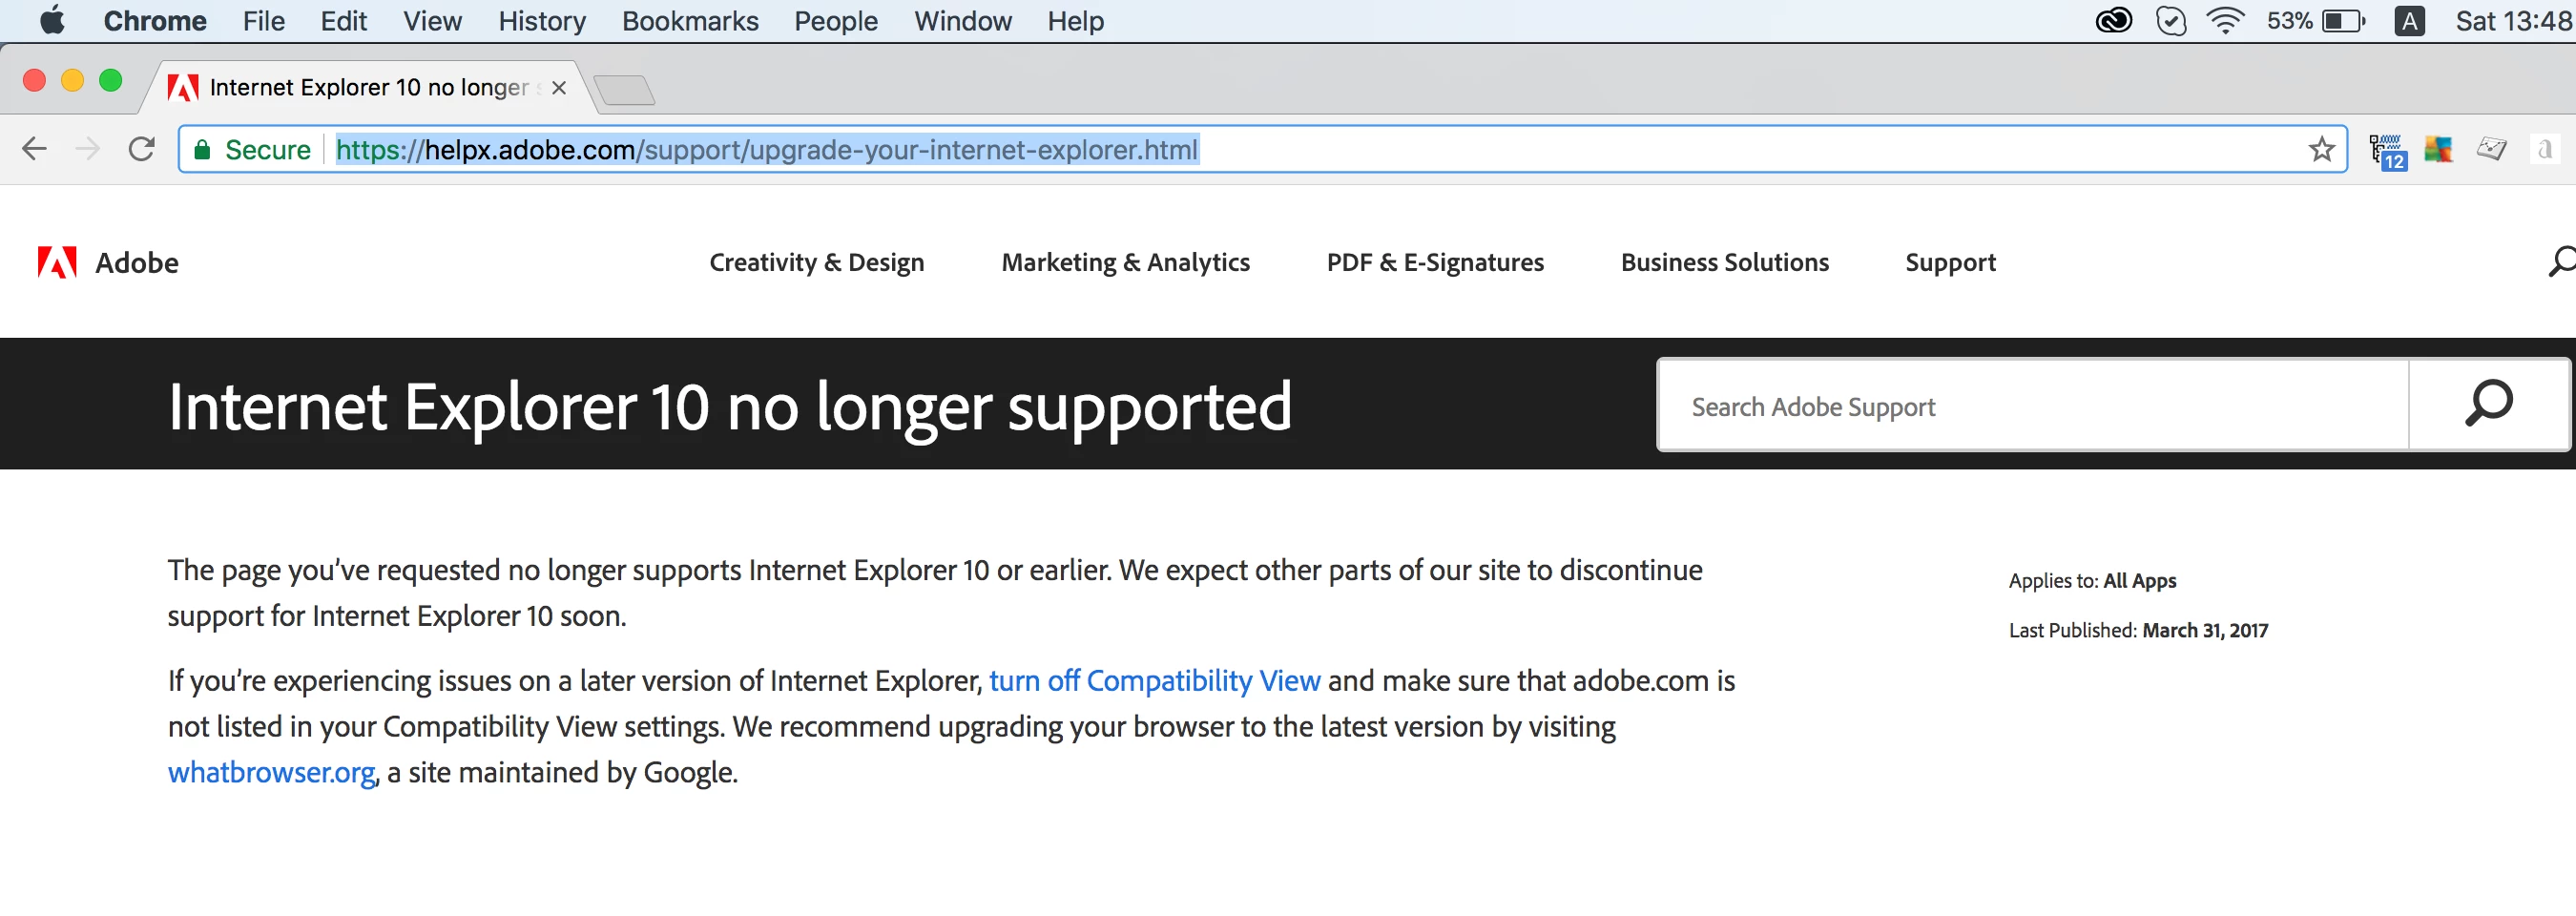Click the helpx.adobe.com URL address bar
This screenshot has height=916, width=2576.
click(x=1262, y=149)
